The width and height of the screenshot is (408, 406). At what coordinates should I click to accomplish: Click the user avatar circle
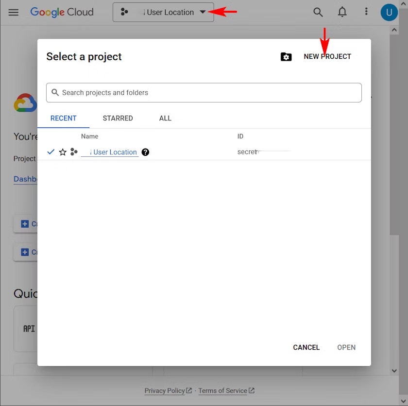(389, 12)
